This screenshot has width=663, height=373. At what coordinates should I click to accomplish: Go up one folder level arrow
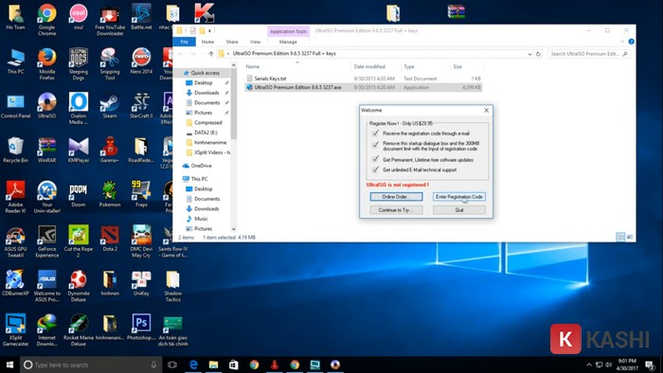211,54
